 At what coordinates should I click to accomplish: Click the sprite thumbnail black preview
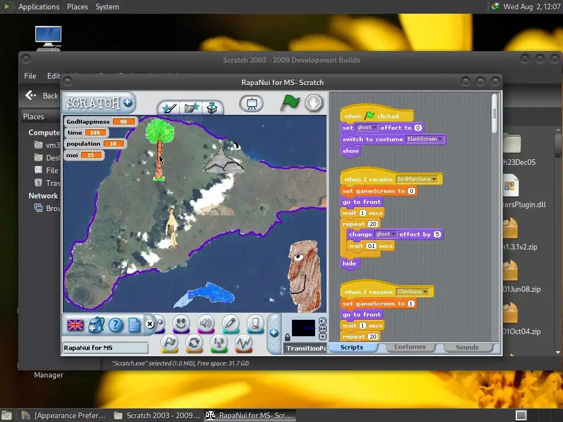303,328
